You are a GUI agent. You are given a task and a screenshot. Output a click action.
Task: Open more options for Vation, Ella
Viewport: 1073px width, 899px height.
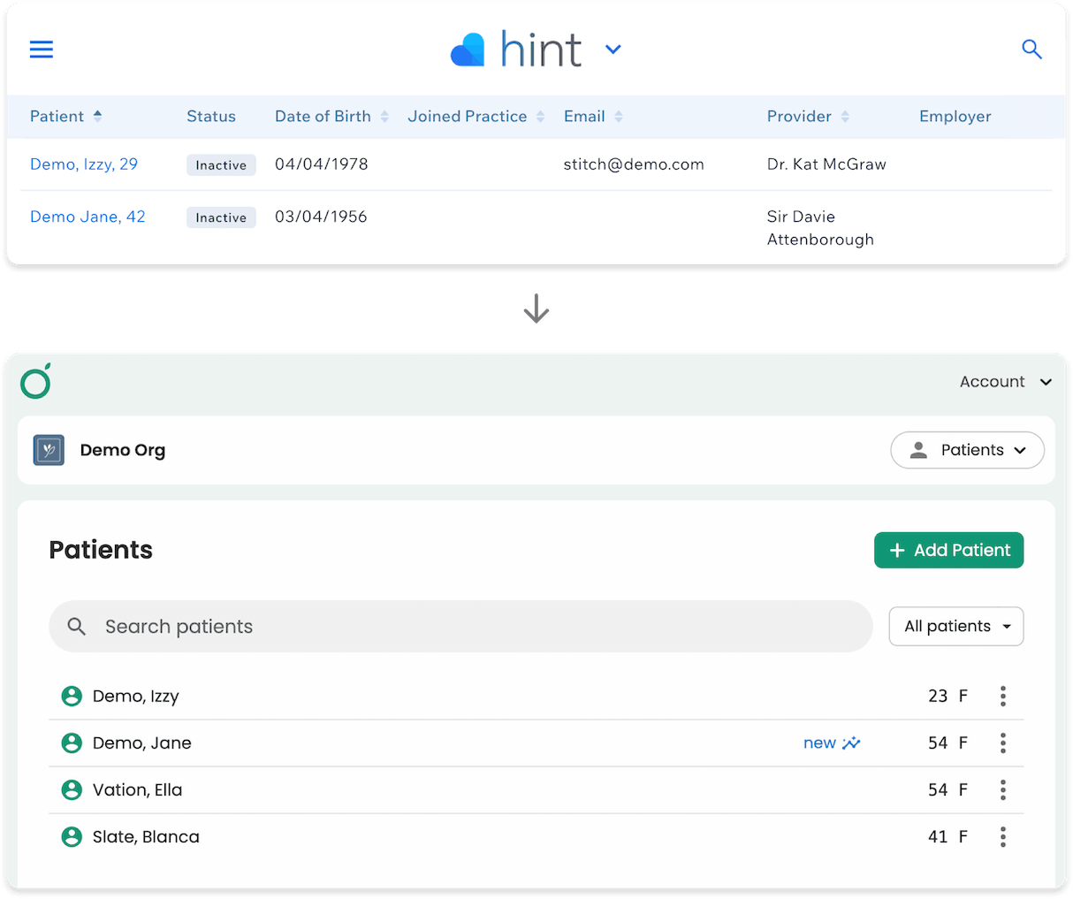[1002, 790]
